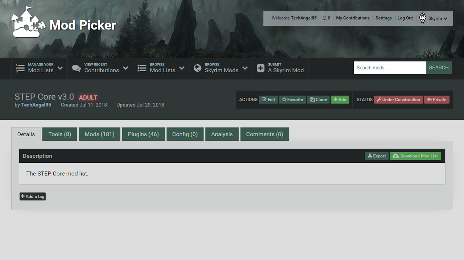The image size is (464, 260).
Task: Switch to the Plugins (46) tab
Action: point(143,134)
